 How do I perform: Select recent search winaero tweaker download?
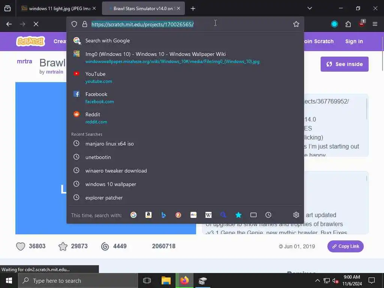click(185, 171)
